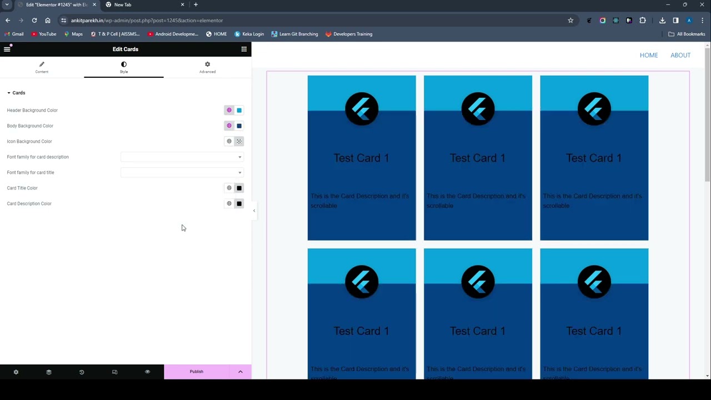This screenshot has height=400, width=711.
Task: Open Font family for card title dropdown
Action: pos(182,172)
